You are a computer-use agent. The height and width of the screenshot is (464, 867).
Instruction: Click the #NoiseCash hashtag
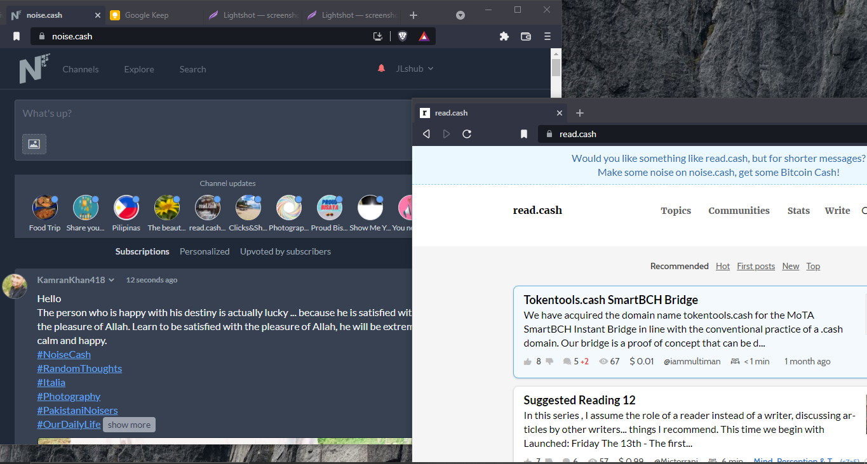pyautogui.click(x=64, y=354)
